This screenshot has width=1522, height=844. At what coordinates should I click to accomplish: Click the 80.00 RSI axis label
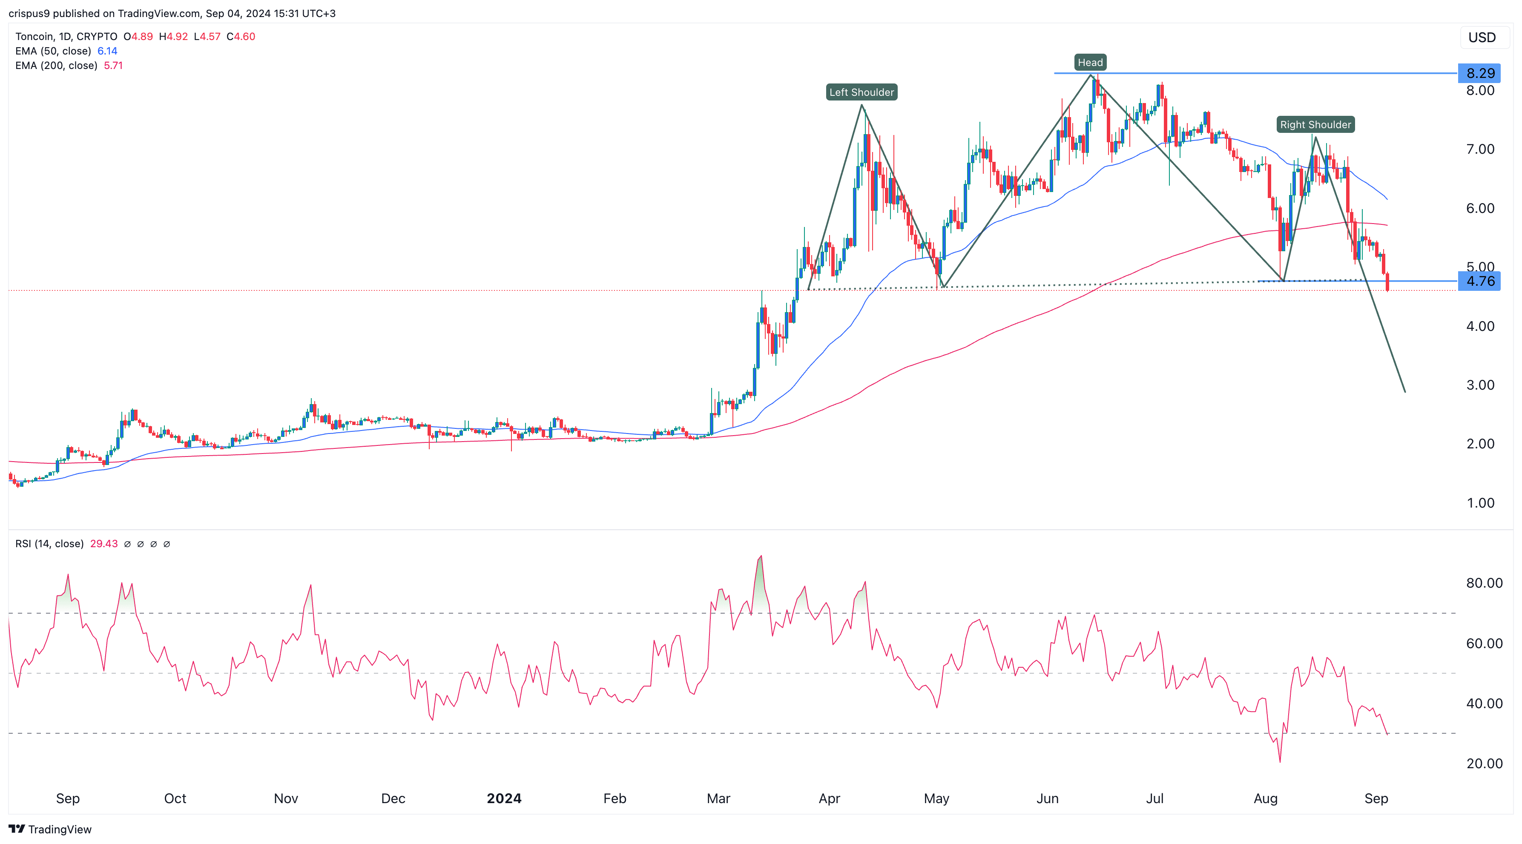pyautogui.click(x=1484, y=583)
